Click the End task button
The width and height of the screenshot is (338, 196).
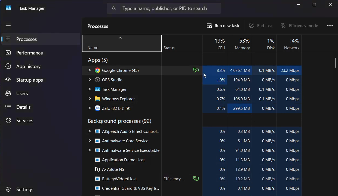[261, 26]
